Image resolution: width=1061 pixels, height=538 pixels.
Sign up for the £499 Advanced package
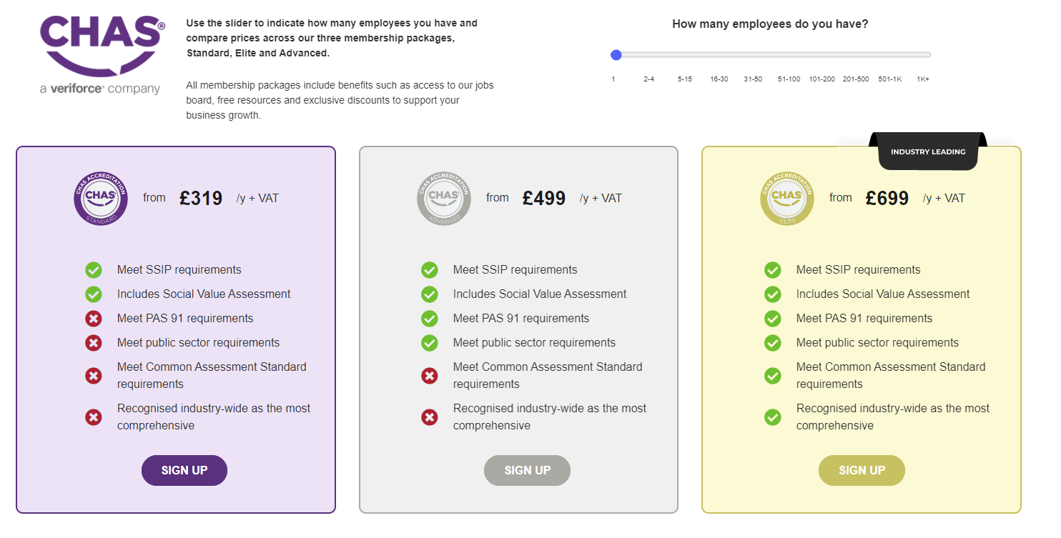(528, 470)
